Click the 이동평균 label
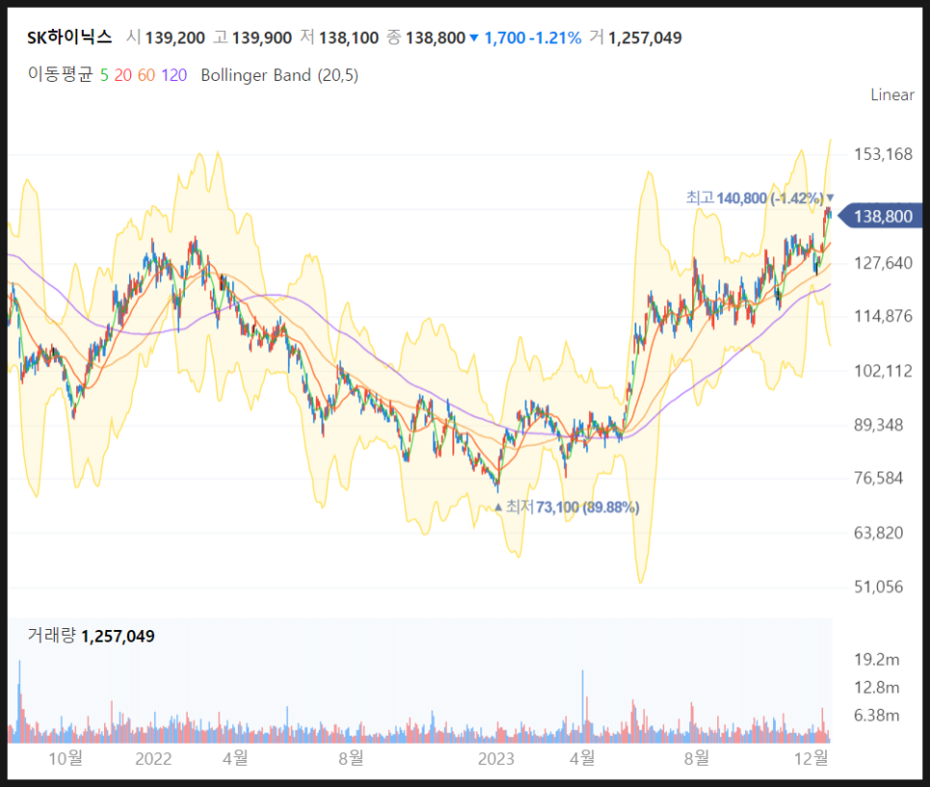The image size is (930, 787). 61,75
